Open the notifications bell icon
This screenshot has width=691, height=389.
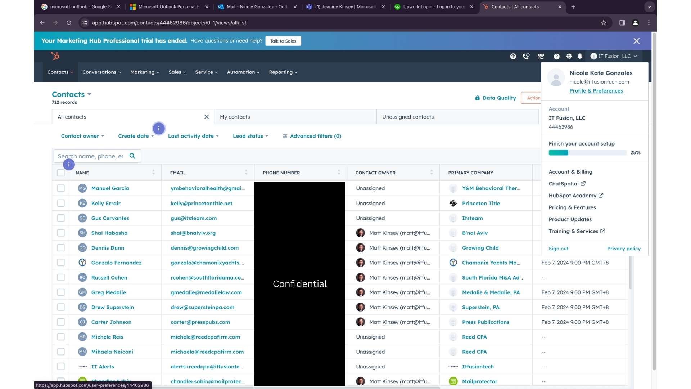click(580, 56)
